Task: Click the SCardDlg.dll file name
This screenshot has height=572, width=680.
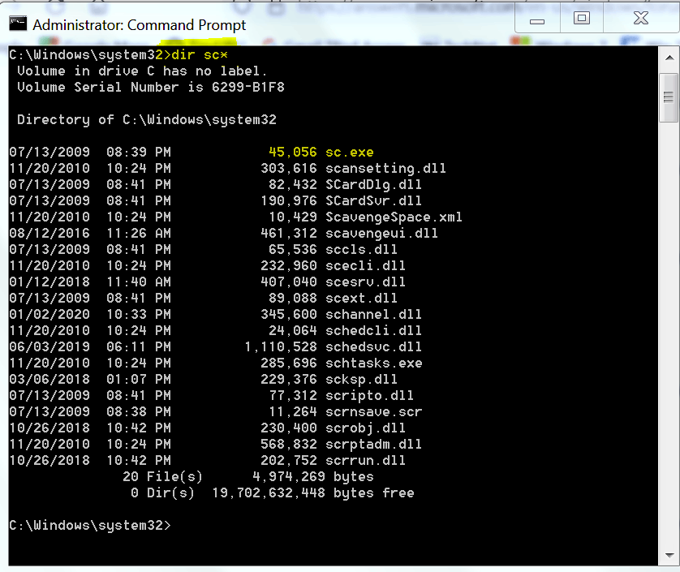Action: coord(373,185)
